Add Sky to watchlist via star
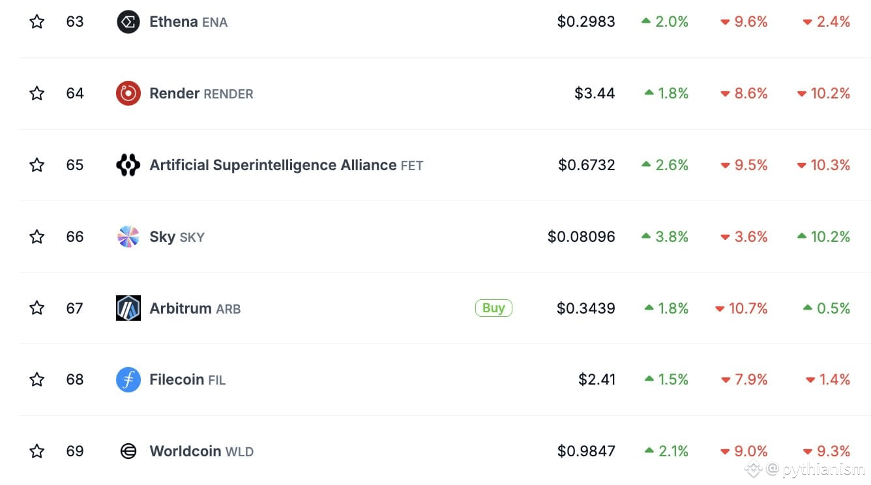The image size is (871, 485). [37, 237]
